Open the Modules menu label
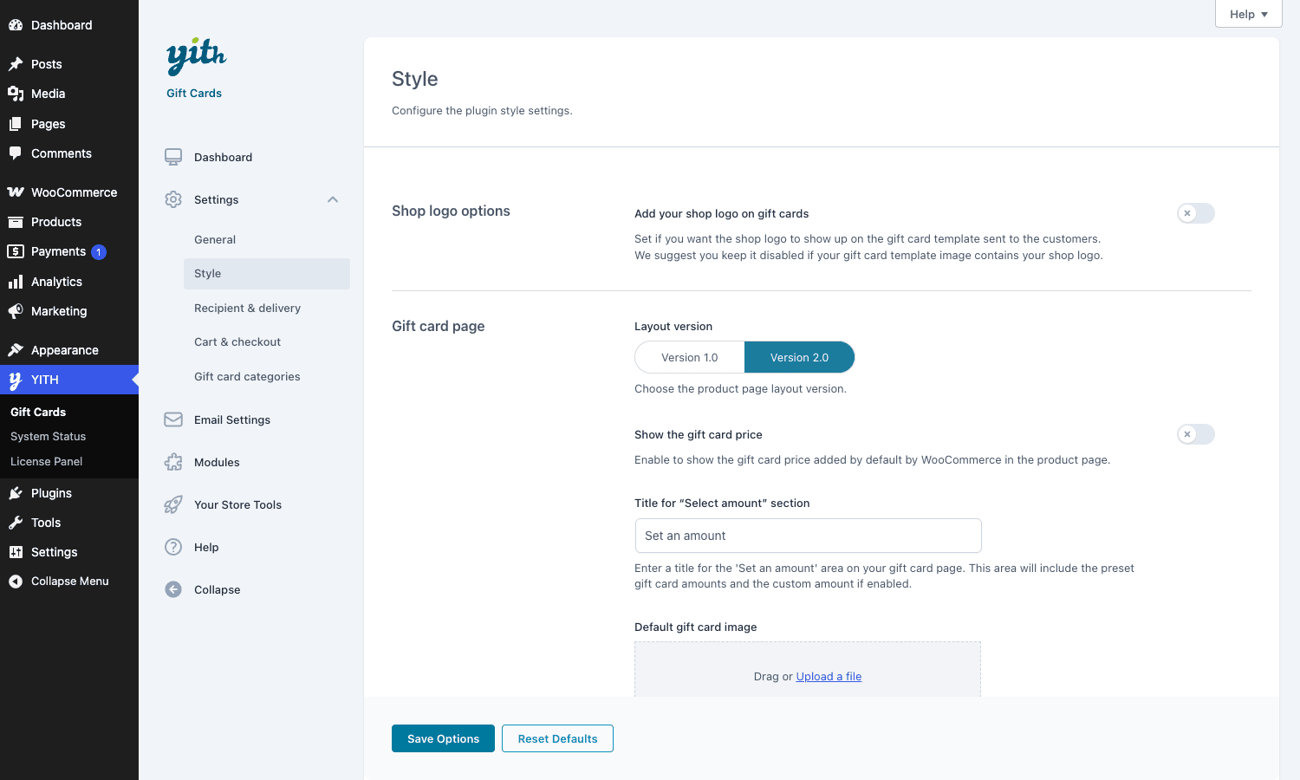The image size is (1300, 780). (x=217, y=462)
